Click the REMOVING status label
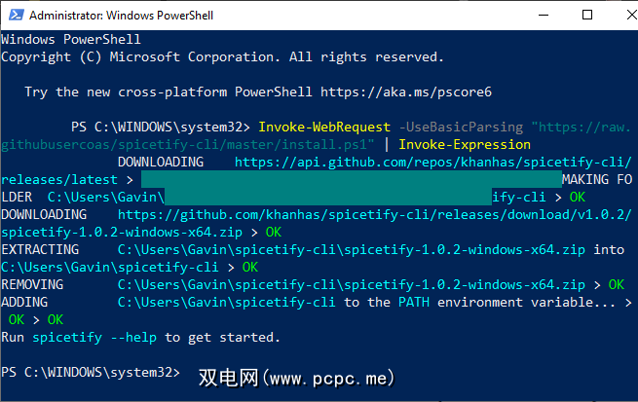 [x=32, y=285]
